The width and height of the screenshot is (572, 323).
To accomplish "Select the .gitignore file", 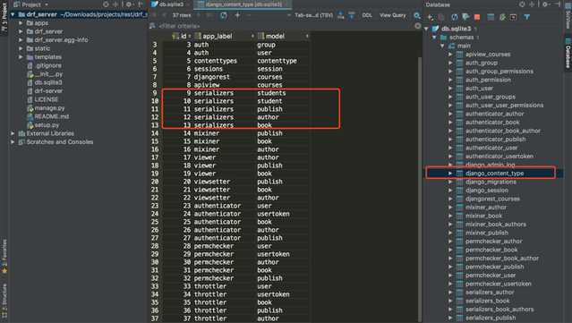I will point(47,65).
